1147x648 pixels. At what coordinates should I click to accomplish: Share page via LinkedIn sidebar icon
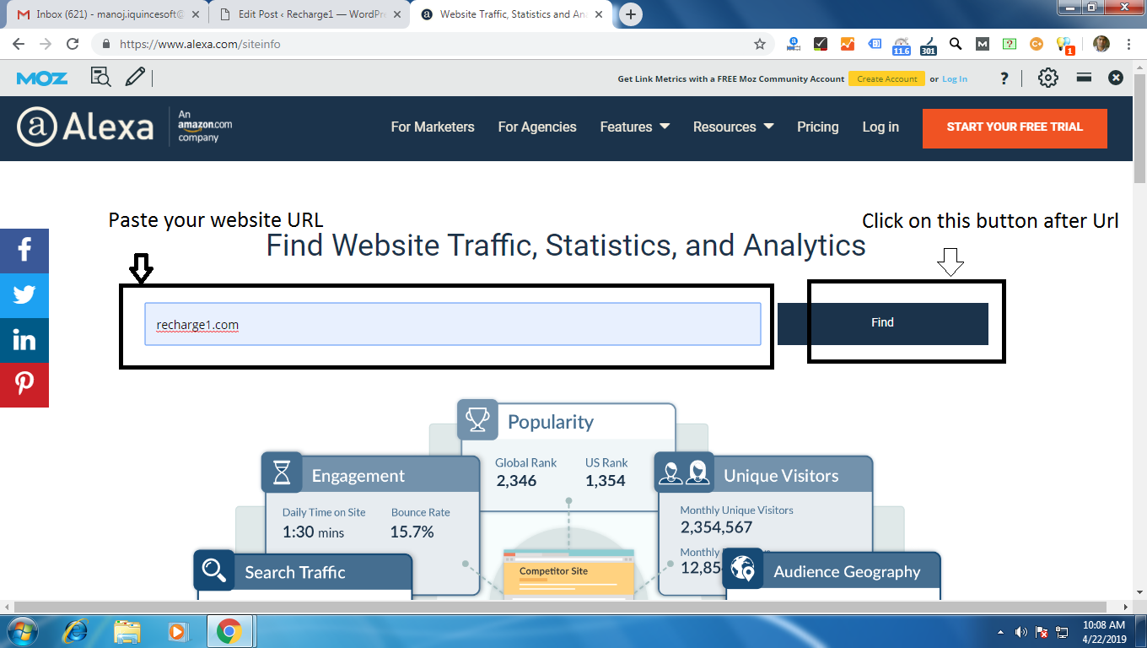point(24,340)
